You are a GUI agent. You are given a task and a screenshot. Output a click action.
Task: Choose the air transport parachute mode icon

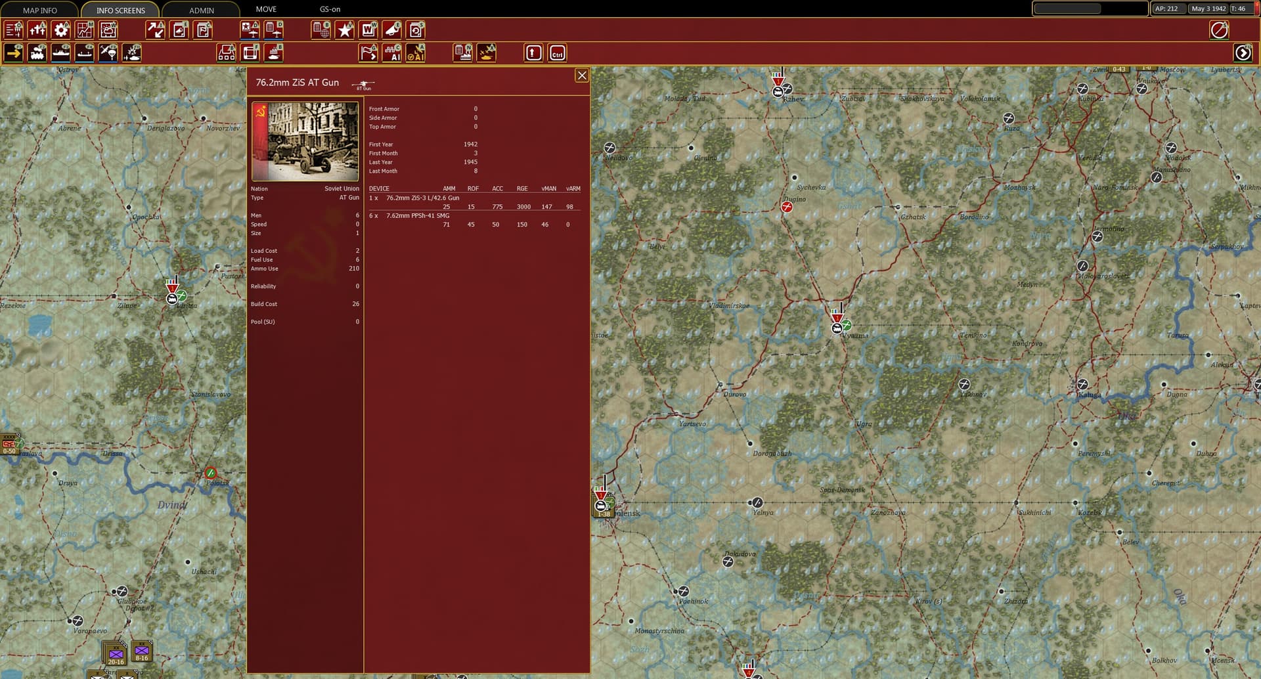coord(108,53)
